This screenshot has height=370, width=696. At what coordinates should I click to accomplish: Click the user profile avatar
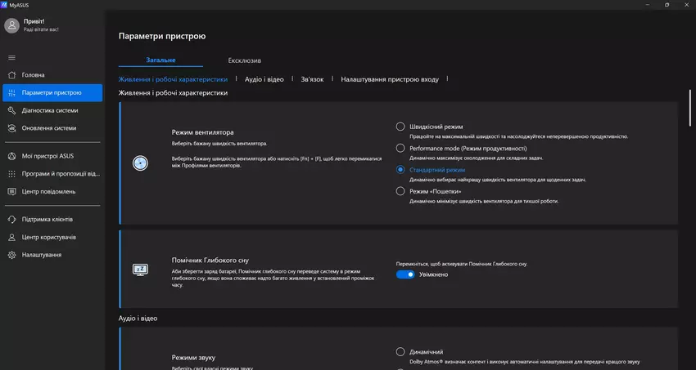[x=11, y=25]
